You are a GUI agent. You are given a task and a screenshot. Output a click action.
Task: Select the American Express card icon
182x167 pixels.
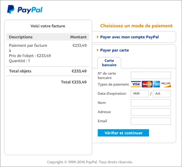[x=157, y=84]
